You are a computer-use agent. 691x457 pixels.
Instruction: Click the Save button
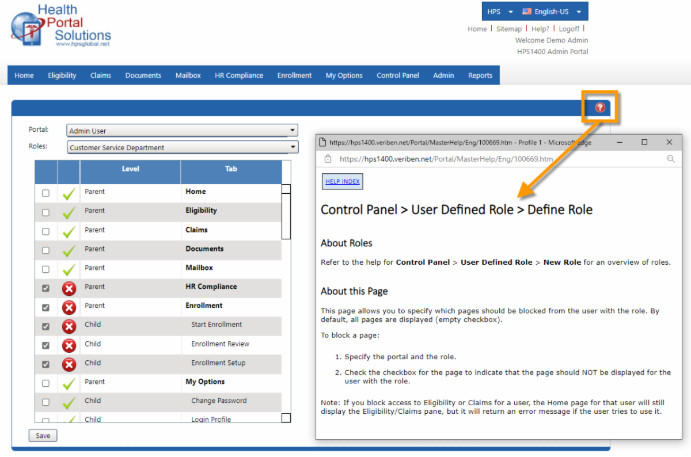pyautogui.click(x=43, y=436)
